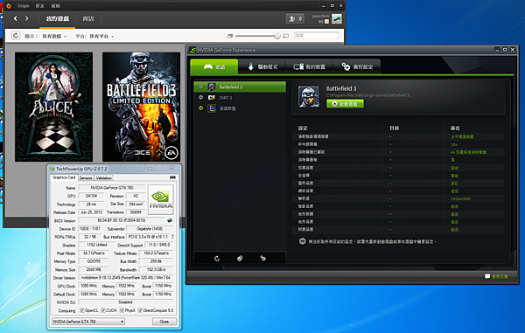Click the gray info icon by warning message
This screenshot has height=333, width=525.
303,241
